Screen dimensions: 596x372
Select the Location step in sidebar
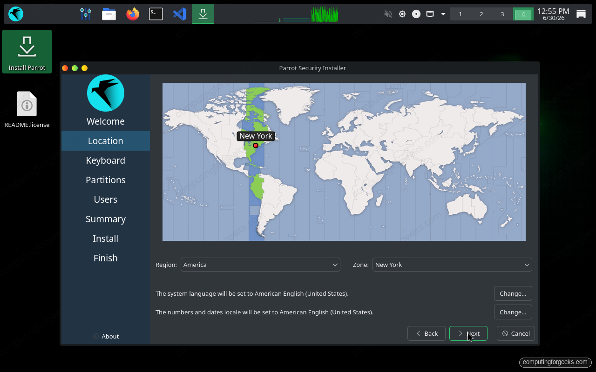[106, 141]
